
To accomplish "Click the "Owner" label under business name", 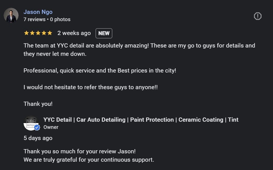I will [x=51, y=127].
